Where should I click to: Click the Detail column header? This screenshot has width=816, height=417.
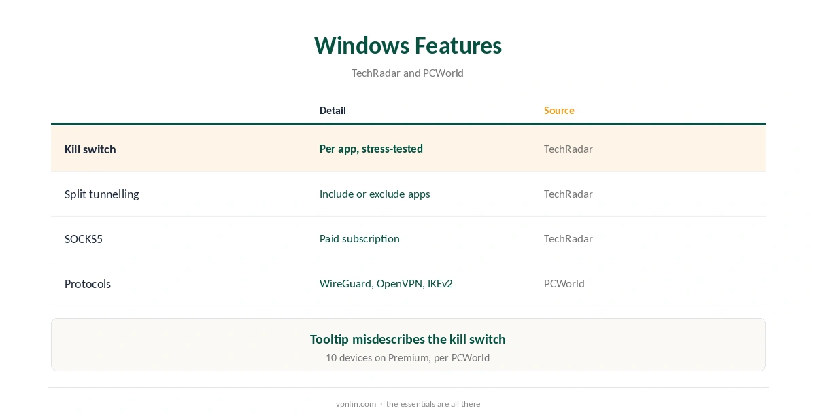coord(333,110)
